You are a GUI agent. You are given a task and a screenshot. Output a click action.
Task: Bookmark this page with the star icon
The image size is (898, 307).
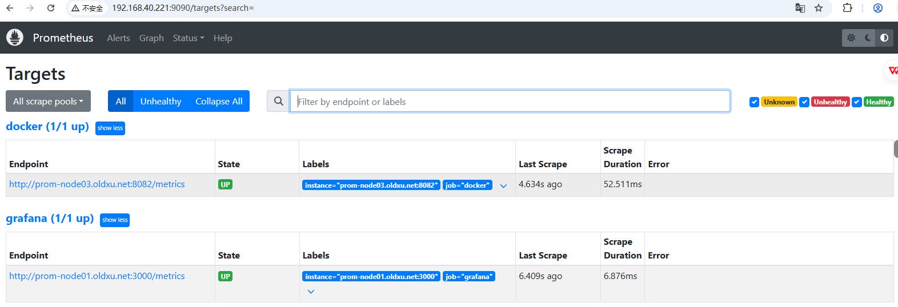[819, 8]
